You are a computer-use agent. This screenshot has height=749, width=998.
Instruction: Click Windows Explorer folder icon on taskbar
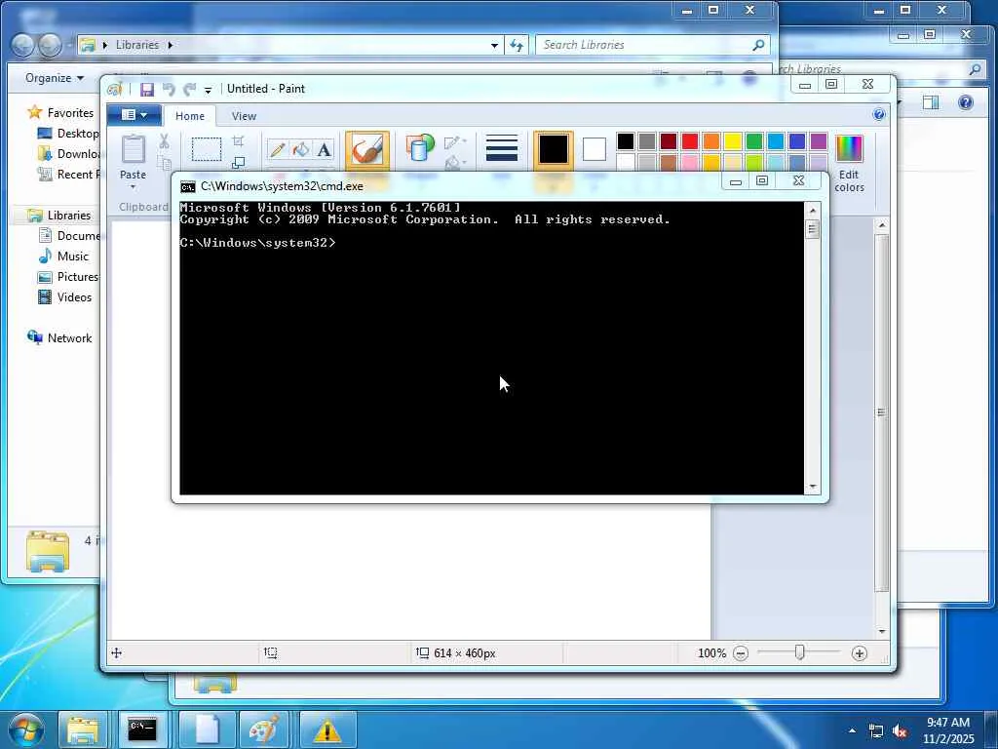pos(82,729)
